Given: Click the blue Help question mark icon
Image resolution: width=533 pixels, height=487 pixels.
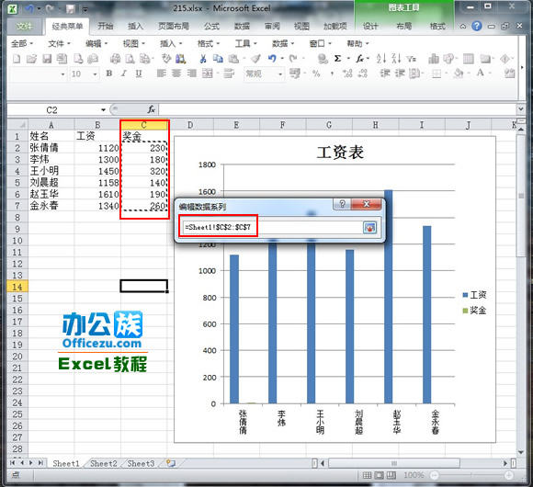Looking at the screenshot, I should (x=477, y=26).
